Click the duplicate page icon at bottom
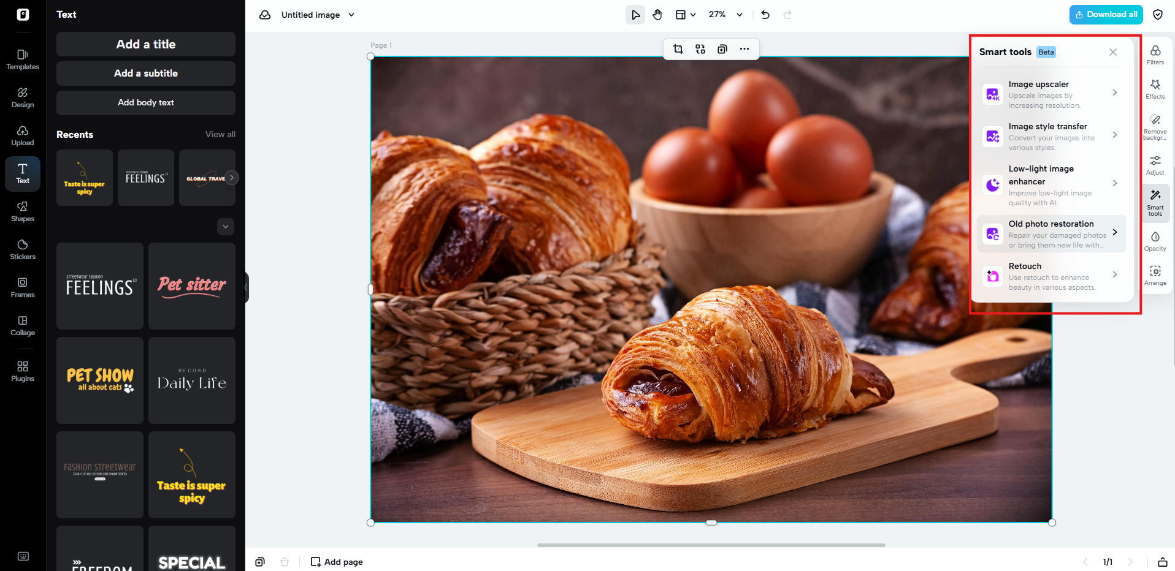 tap(260, 562)
